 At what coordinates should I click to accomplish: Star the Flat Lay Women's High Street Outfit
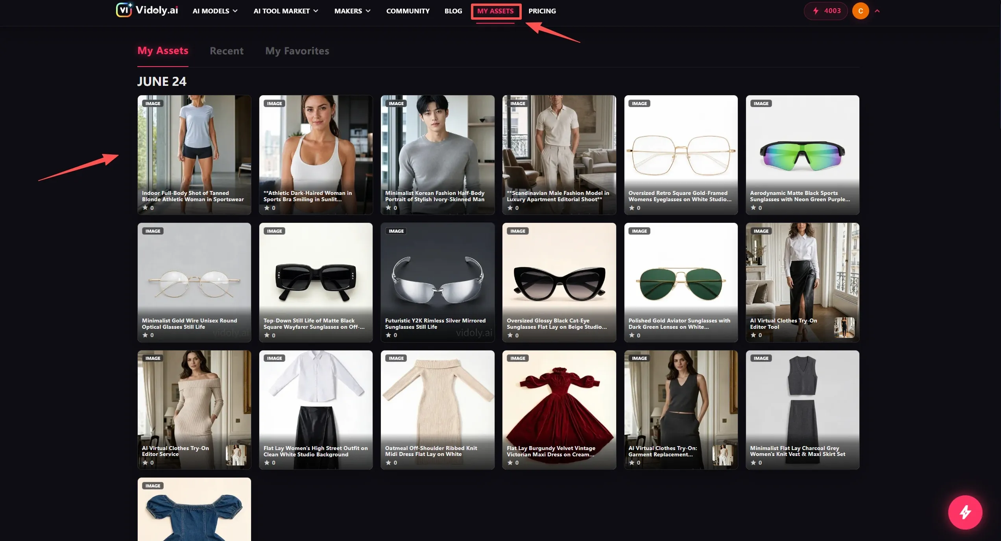pos(267,463)
